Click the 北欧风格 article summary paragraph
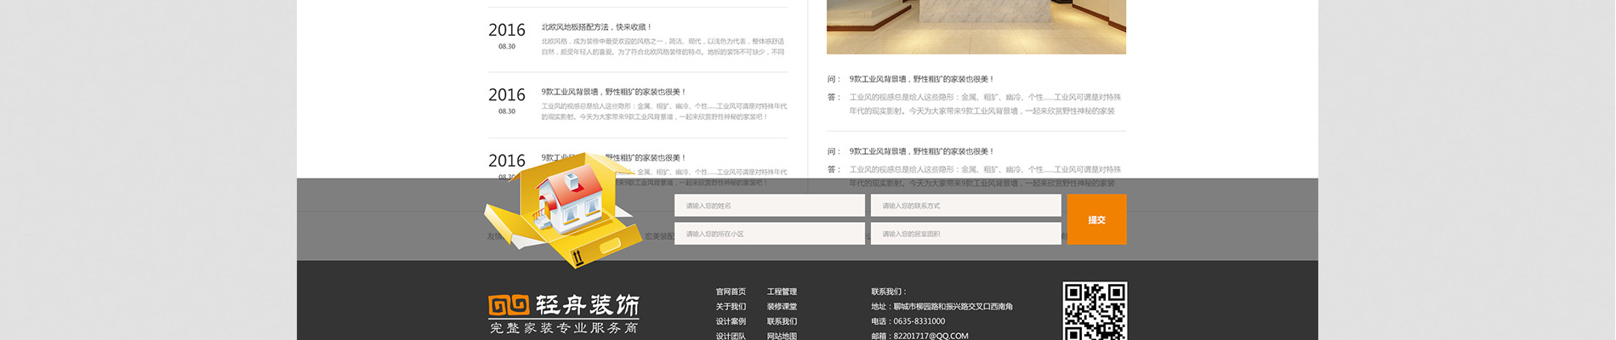Viewport: 1616px width, 340px height. [x=663, y=47]
